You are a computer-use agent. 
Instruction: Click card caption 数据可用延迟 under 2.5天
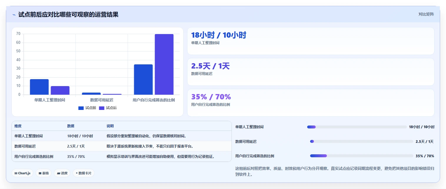tap(202, 73)
